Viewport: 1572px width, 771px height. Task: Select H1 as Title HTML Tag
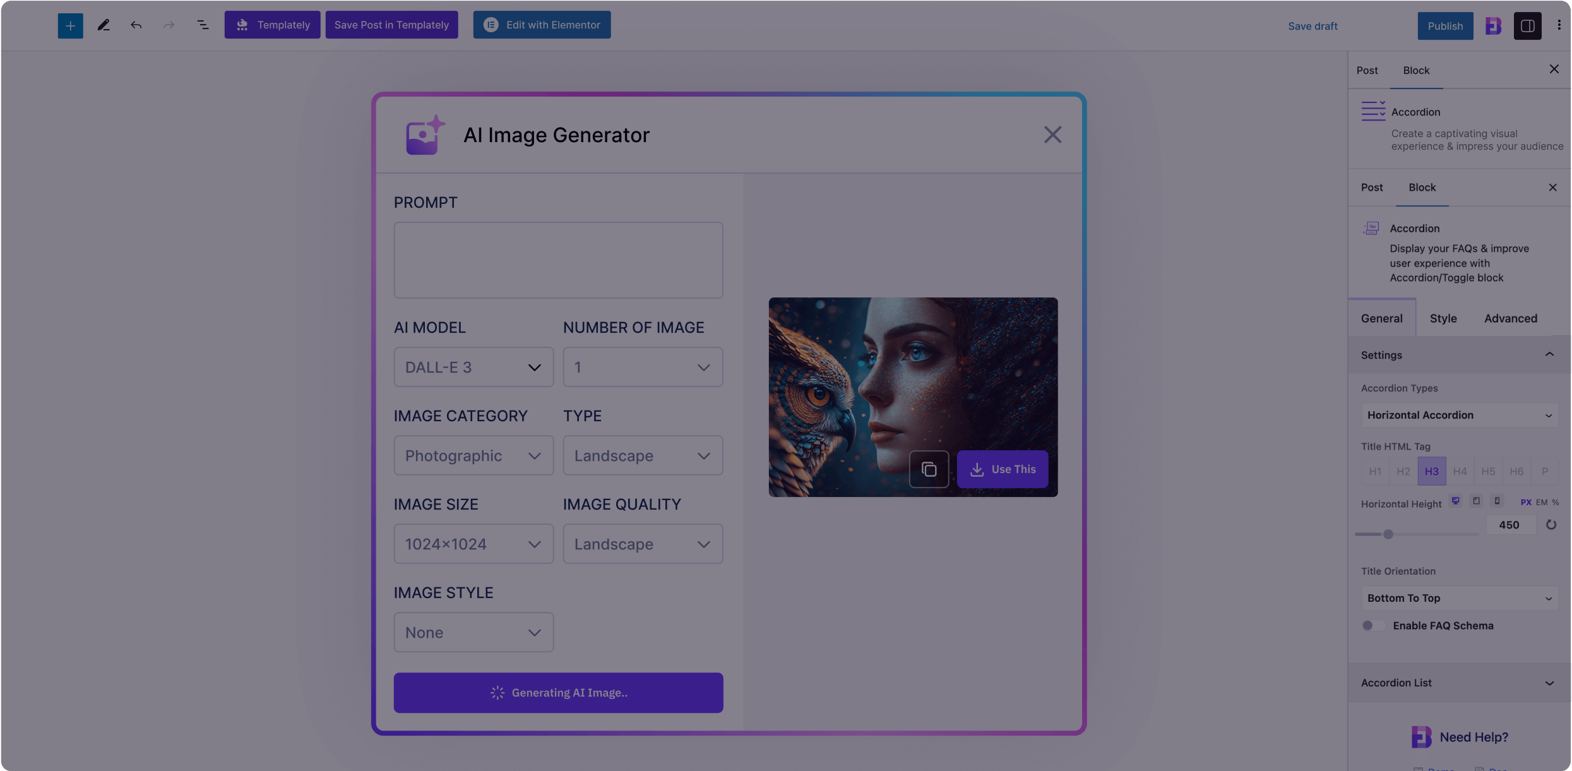click(1375, 472)
